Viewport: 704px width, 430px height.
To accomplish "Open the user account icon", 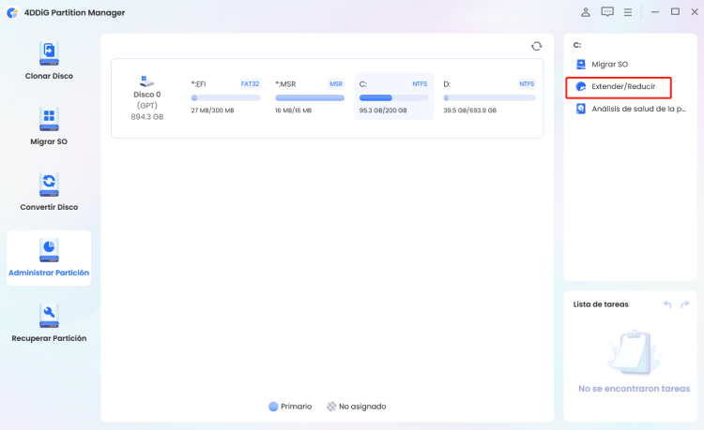I will [586, 12].
